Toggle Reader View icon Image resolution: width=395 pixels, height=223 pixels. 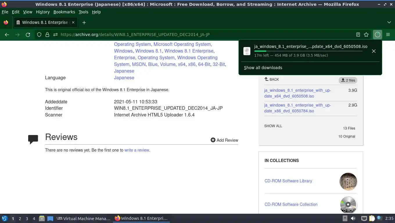tap(358, 35)
